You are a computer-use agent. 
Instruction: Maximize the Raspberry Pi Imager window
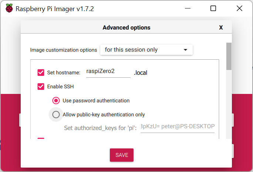click(x=213, y=8)
